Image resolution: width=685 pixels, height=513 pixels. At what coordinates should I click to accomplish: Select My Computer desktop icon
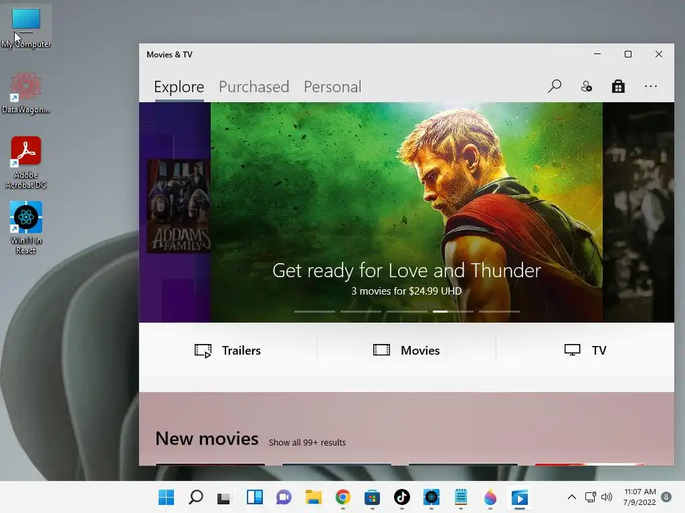tap(26, 27)
